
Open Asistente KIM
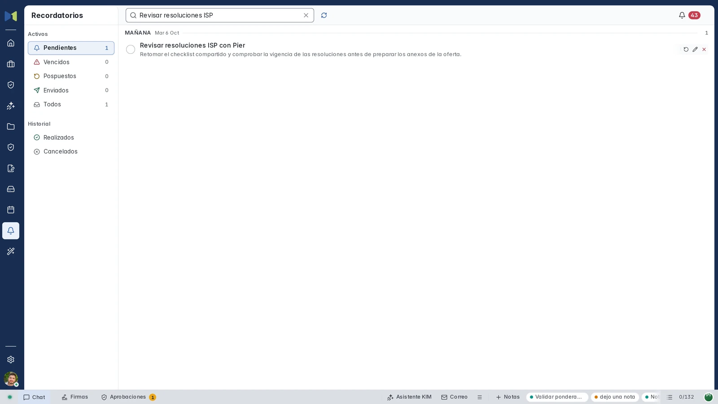pyautogui.click(x=409, y=397)
